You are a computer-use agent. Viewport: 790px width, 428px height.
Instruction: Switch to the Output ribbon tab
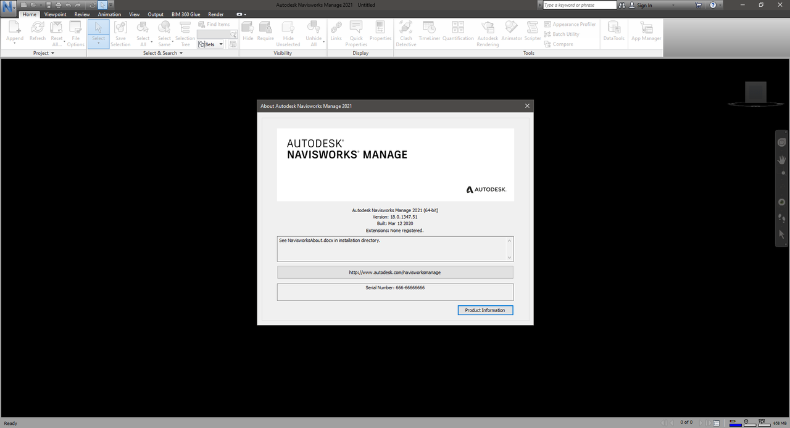156,14
